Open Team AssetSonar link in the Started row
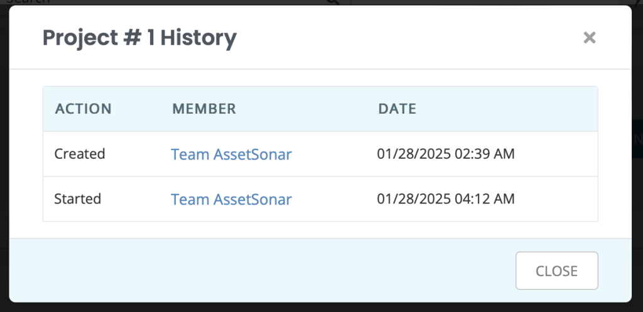Viewport: 643px width, 312px height. point(231,199)
